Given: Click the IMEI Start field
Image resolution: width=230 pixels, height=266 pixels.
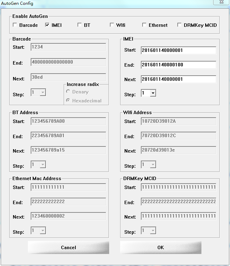Looking at the screenshot, I should coord(178,51).
